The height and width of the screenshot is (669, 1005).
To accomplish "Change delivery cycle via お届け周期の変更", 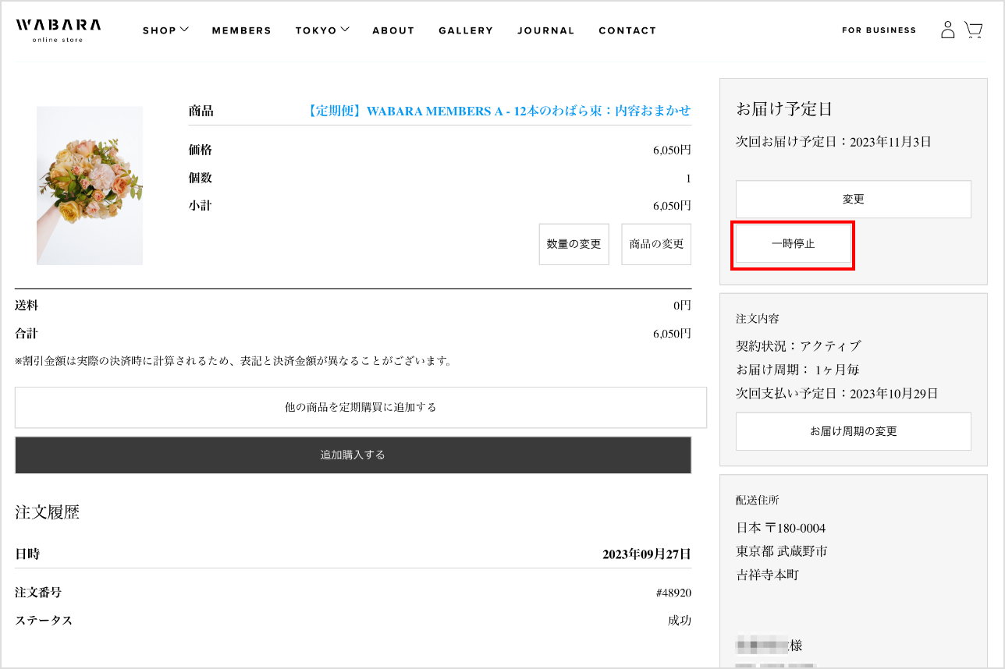I will (x=853, y=431).
